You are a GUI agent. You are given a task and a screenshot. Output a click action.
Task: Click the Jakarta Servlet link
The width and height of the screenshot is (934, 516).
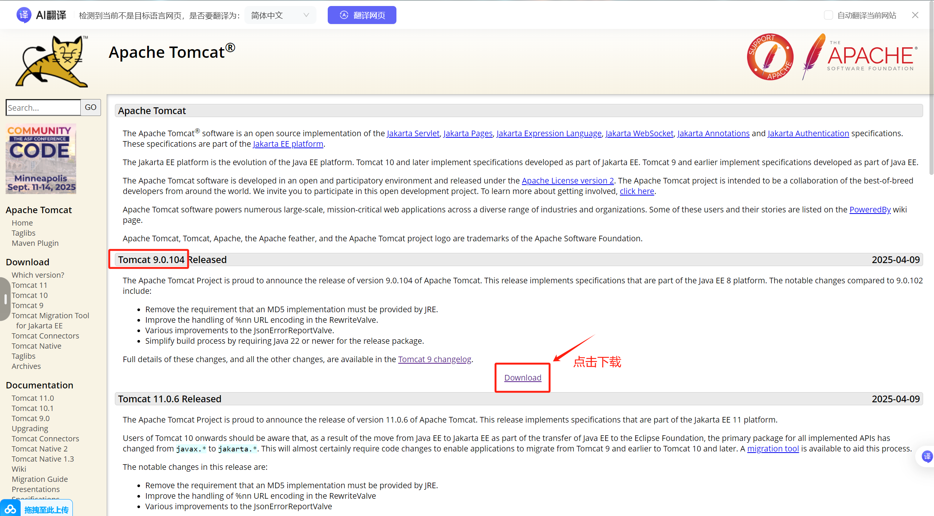click(x=413, y=133)
